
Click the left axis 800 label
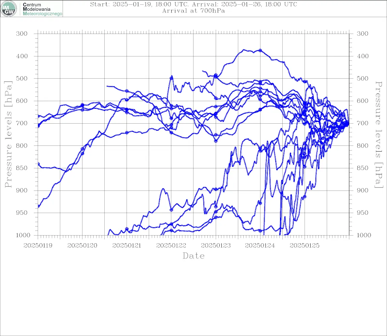pos(22,146)
